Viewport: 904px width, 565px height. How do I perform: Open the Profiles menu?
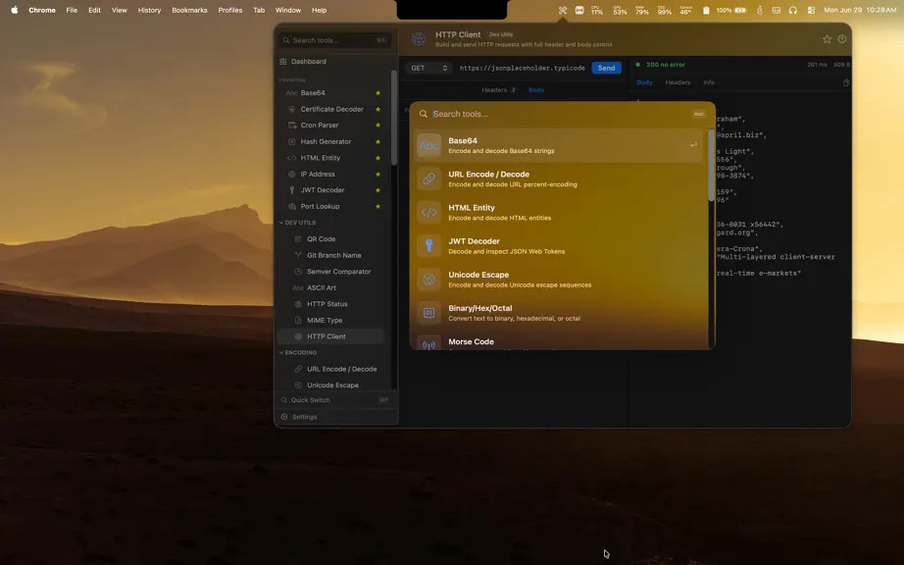tap(230, 10)
